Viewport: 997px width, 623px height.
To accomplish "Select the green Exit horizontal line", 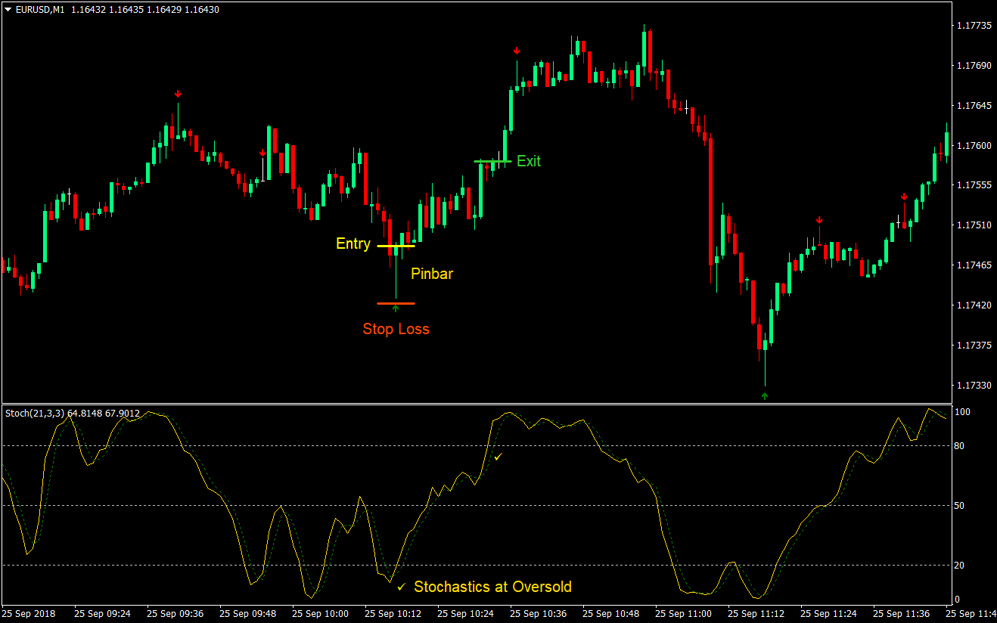I will pyautogui.click(x=493, y=161).
